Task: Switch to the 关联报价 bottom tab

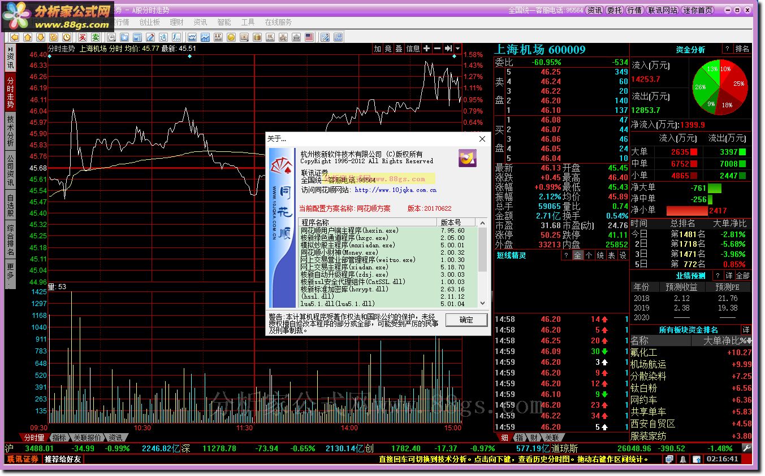Action: click(x=87, y=438)
